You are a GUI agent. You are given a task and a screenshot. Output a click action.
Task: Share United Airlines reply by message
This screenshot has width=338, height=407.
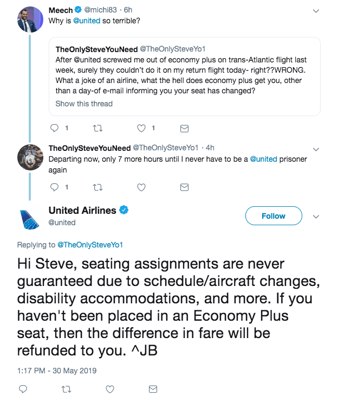[x=153, y=389]
